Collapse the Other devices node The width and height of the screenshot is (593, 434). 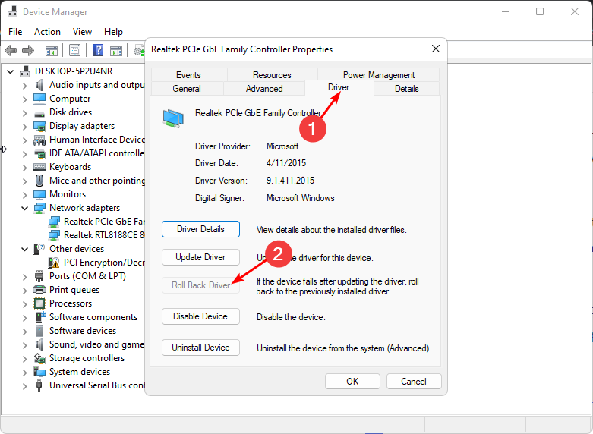[x=24, y=249]
